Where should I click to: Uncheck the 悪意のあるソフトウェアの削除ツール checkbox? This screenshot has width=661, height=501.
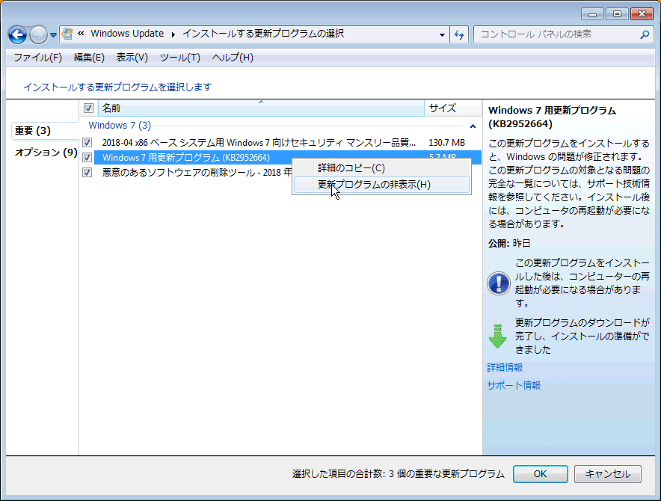(x=87, y=173)
